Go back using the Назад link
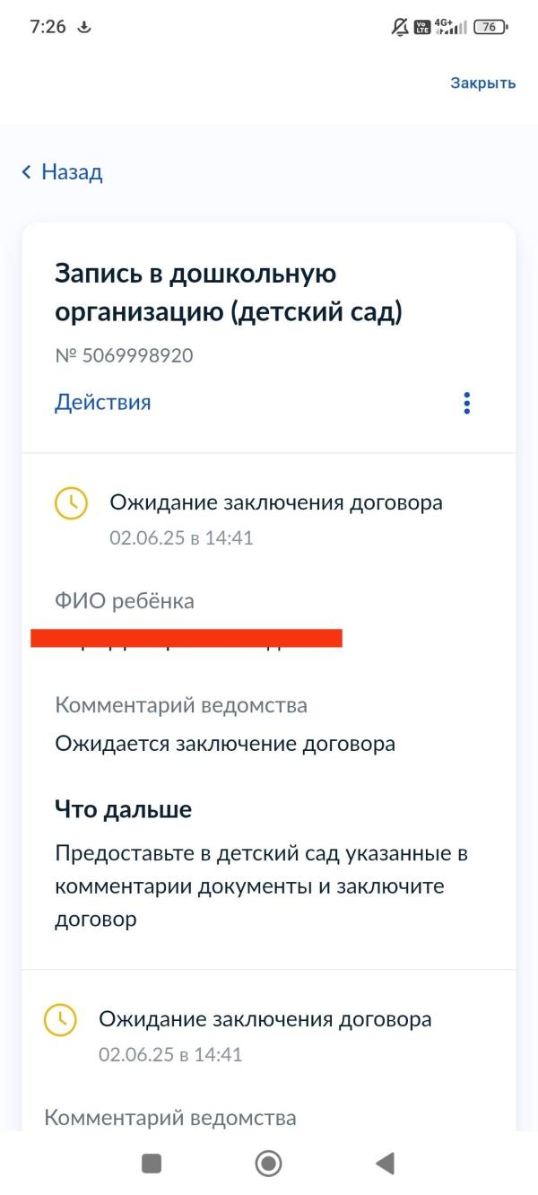 click(72, 172)
